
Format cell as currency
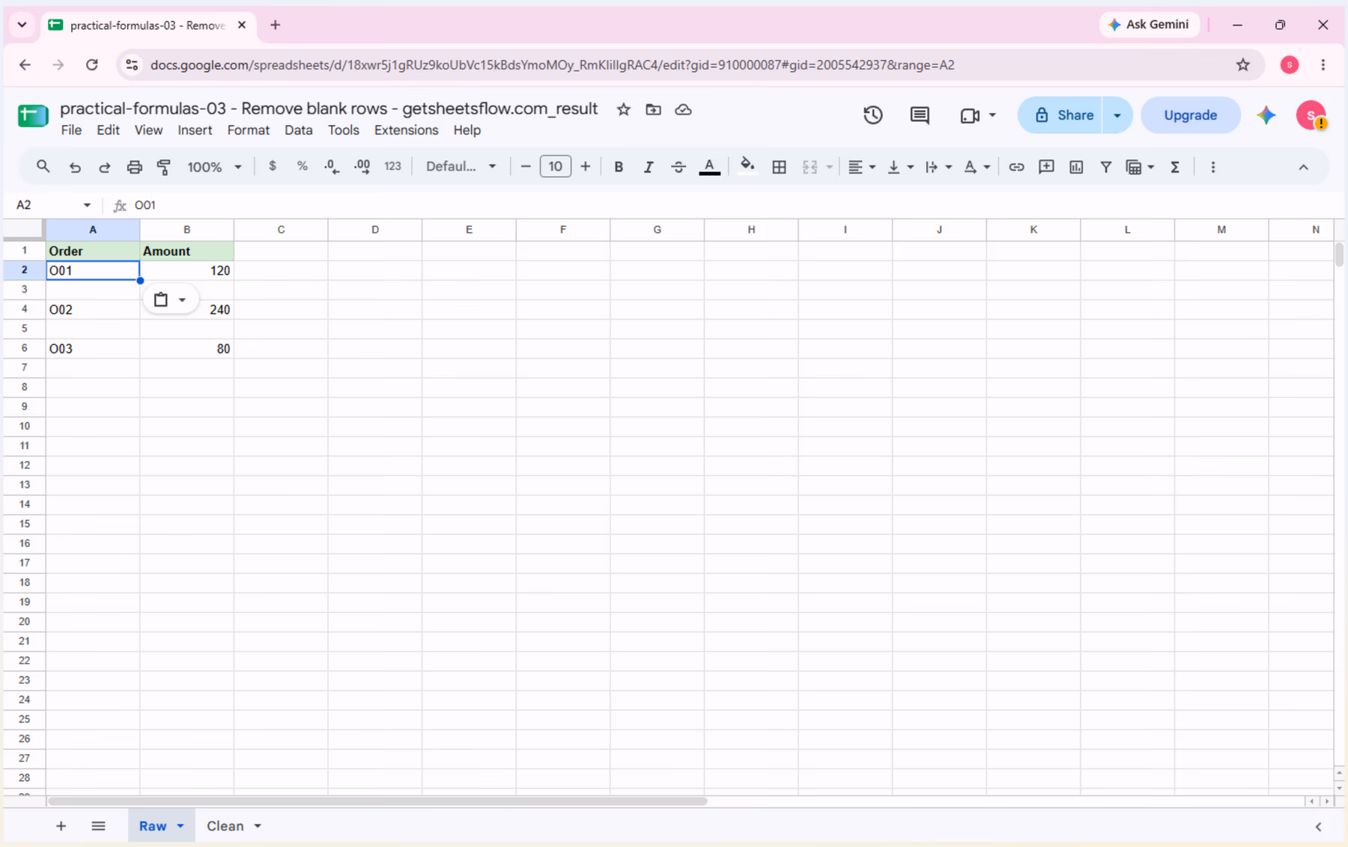(x=273, y=167)
